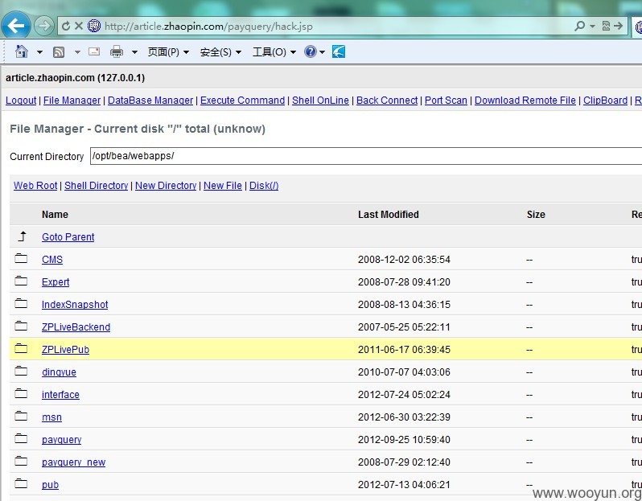The image size is (642, 501).
Task: Open Home page toolbar icon
Action: (x=21, y=51)
